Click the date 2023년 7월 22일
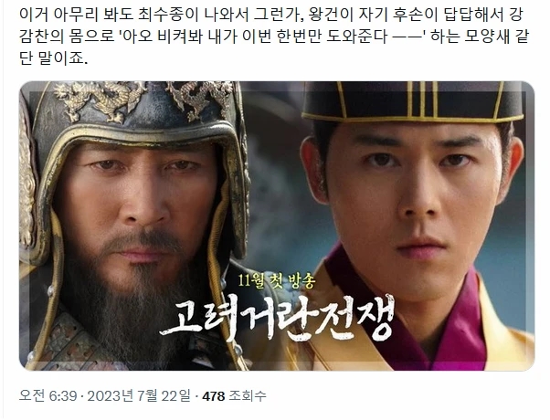550x420 pixels. tap(138, 396)
